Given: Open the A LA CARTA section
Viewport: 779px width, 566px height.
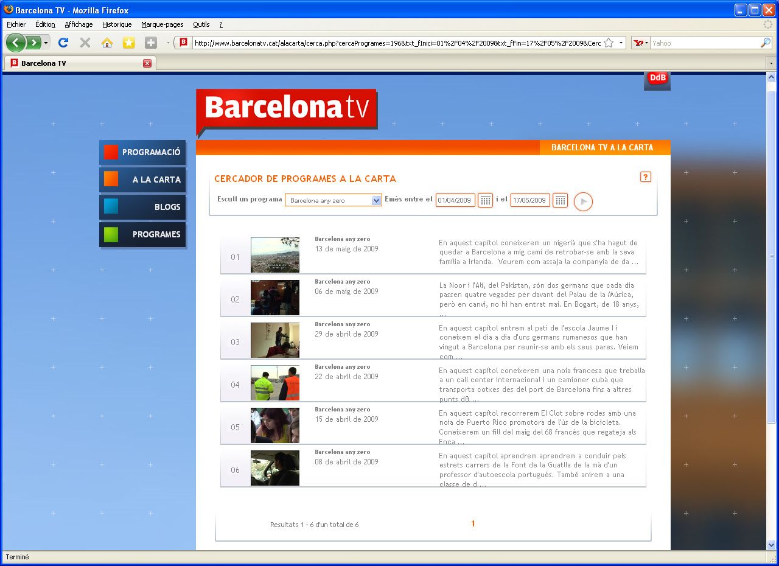Looking at the screenshot, I should (x=142, y=180).
